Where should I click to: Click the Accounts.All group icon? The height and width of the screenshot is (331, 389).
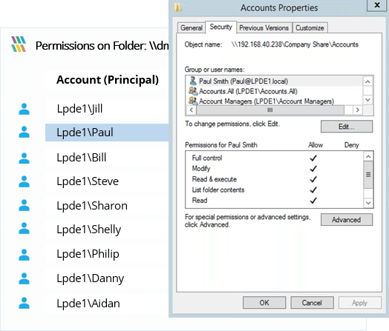pyautogui.click(x=193, y=91)
